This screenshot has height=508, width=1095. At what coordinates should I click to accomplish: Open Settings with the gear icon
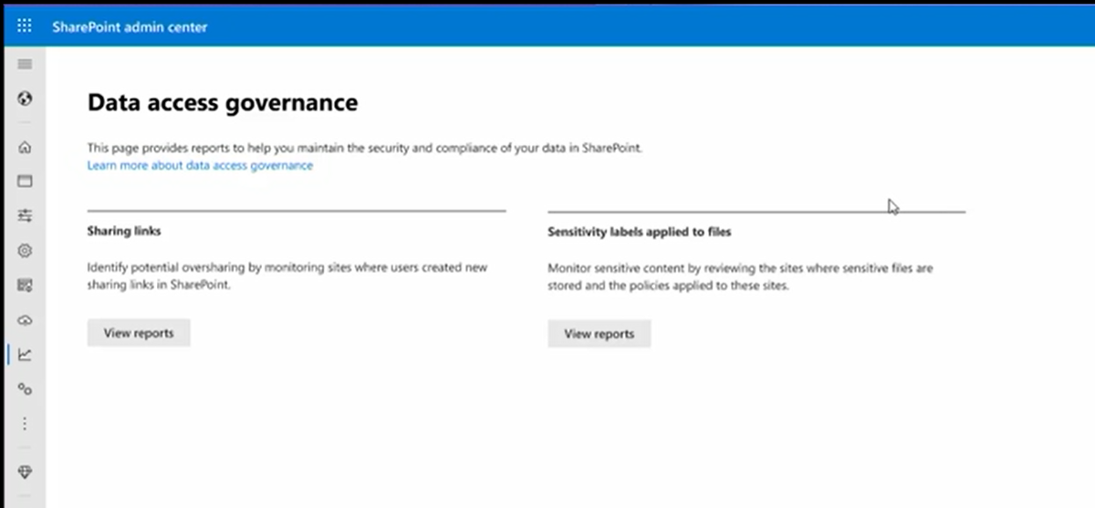click(x=25, y=250)
